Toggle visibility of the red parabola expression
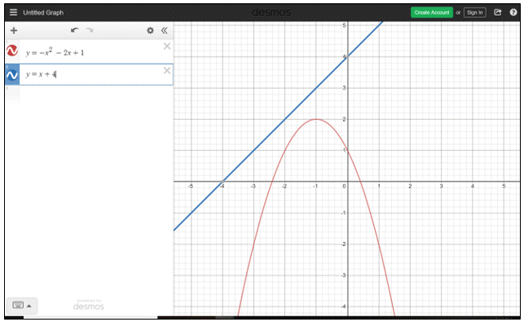Image resolution: width=524 pixels, height=322 pixels. click(12, 51)
